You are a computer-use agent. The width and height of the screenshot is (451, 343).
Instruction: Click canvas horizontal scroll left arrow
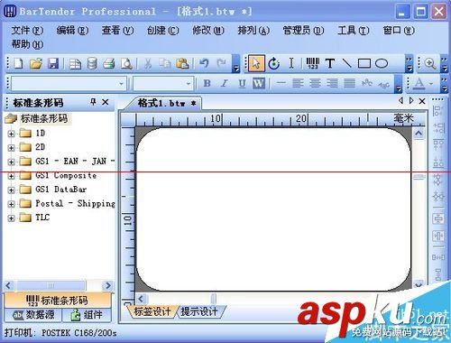pyautogui.click(x=141, y=299)
